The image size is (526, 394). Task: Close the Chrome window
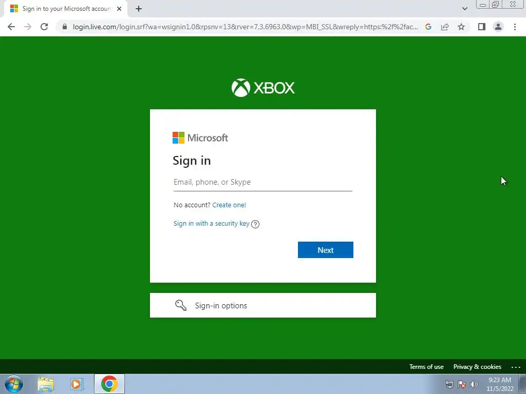point(513,4)
